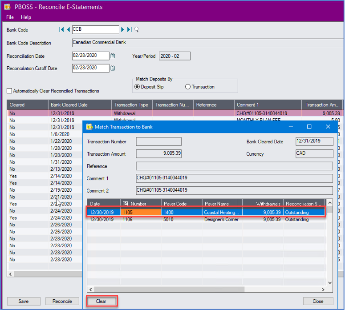Click left arrow of dialog horizontal scrollbar
The width and height of the screenshot is (345, 310).
(x=91, y=290)
